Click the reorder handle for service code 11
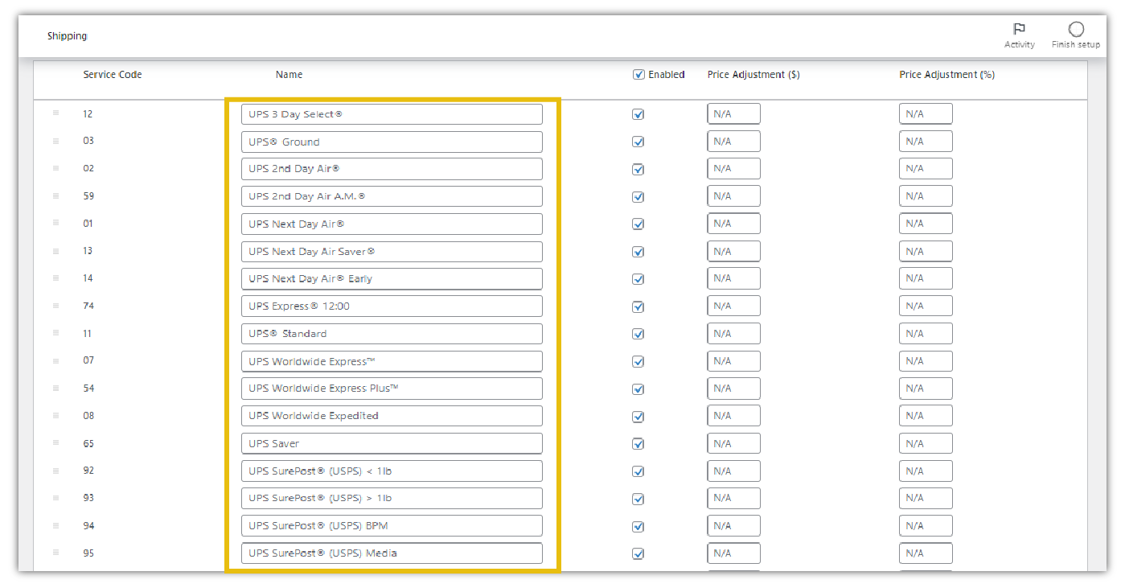 point(55,333)
